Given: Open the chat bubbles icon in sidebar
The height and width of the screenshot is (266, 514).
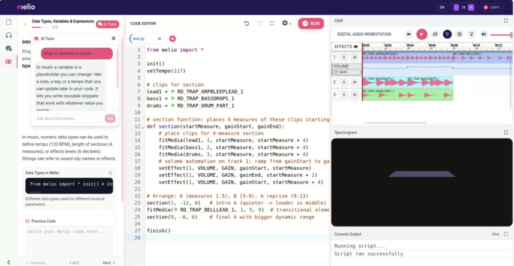Looking at the screenshot, I should [x=8, y=48].
